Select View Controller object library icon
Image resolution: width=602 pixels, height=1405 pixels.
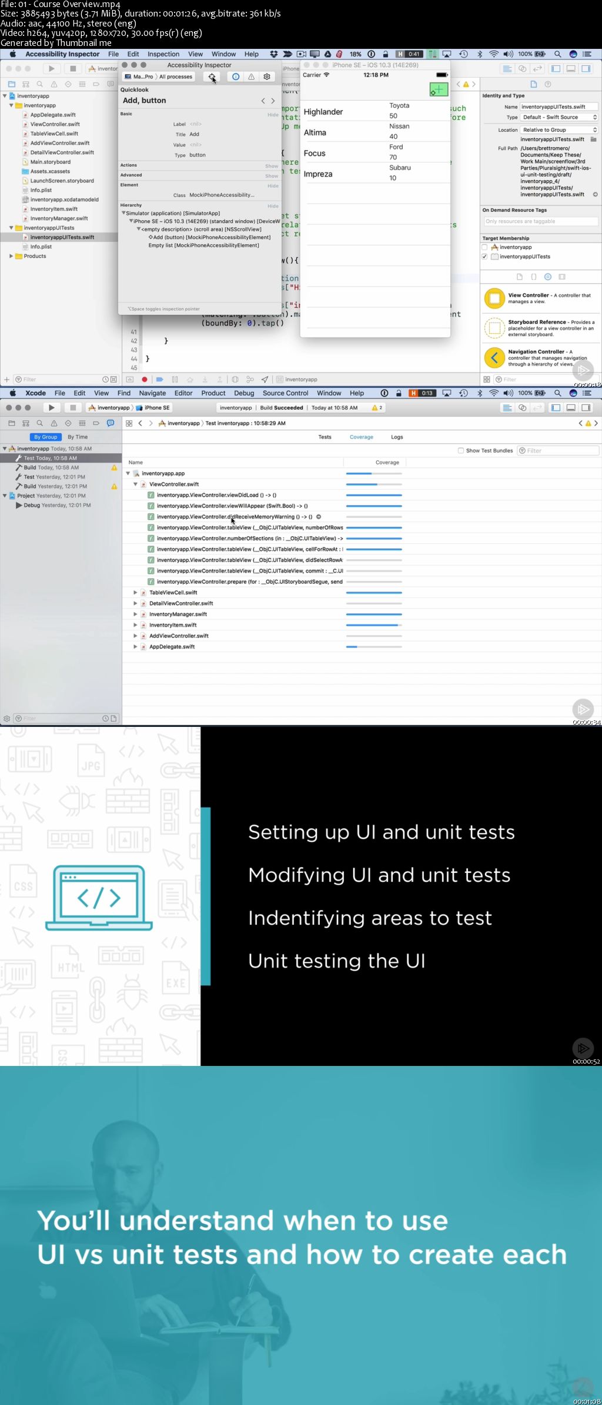coord(494,298)
